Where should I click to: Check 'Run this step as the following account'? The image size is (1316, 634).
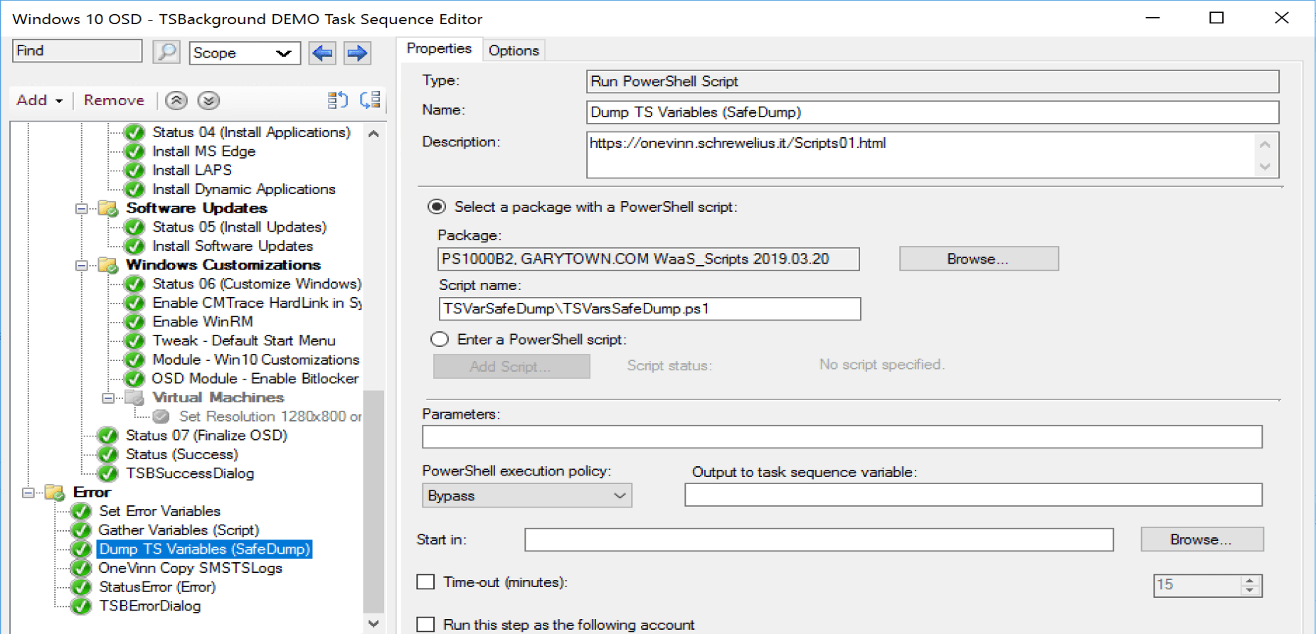point(425,625)
